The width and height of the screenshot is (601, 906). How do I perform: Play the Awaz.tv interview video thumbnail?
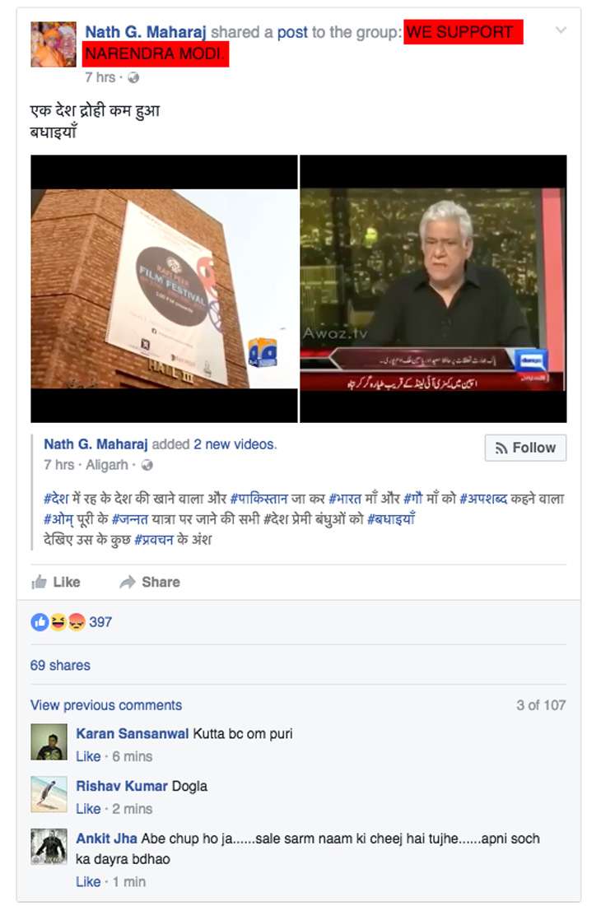pos(433,288)
